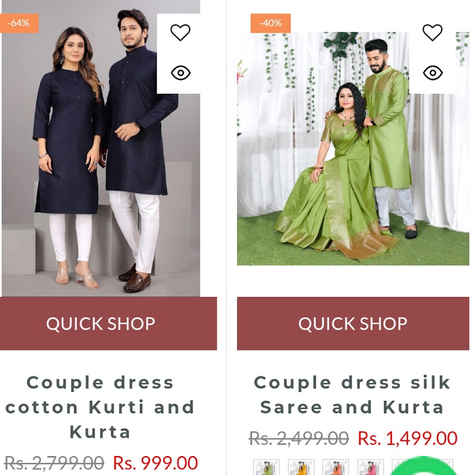Select the orange color variant swatch
The height and width of the screenshot is (475, 475).
tap(335, 467)
